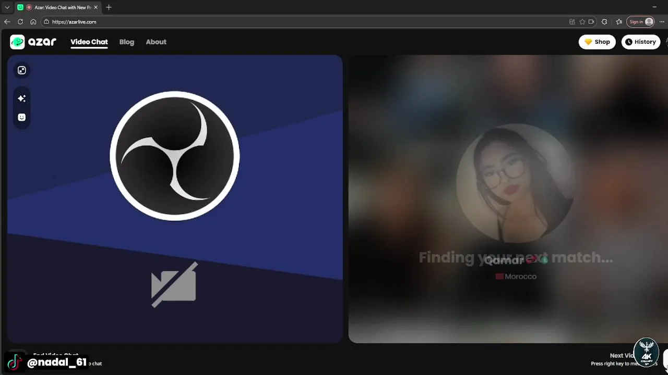Go to the browser home page
This screenshot has width=668, height=375.
(33, 22)
